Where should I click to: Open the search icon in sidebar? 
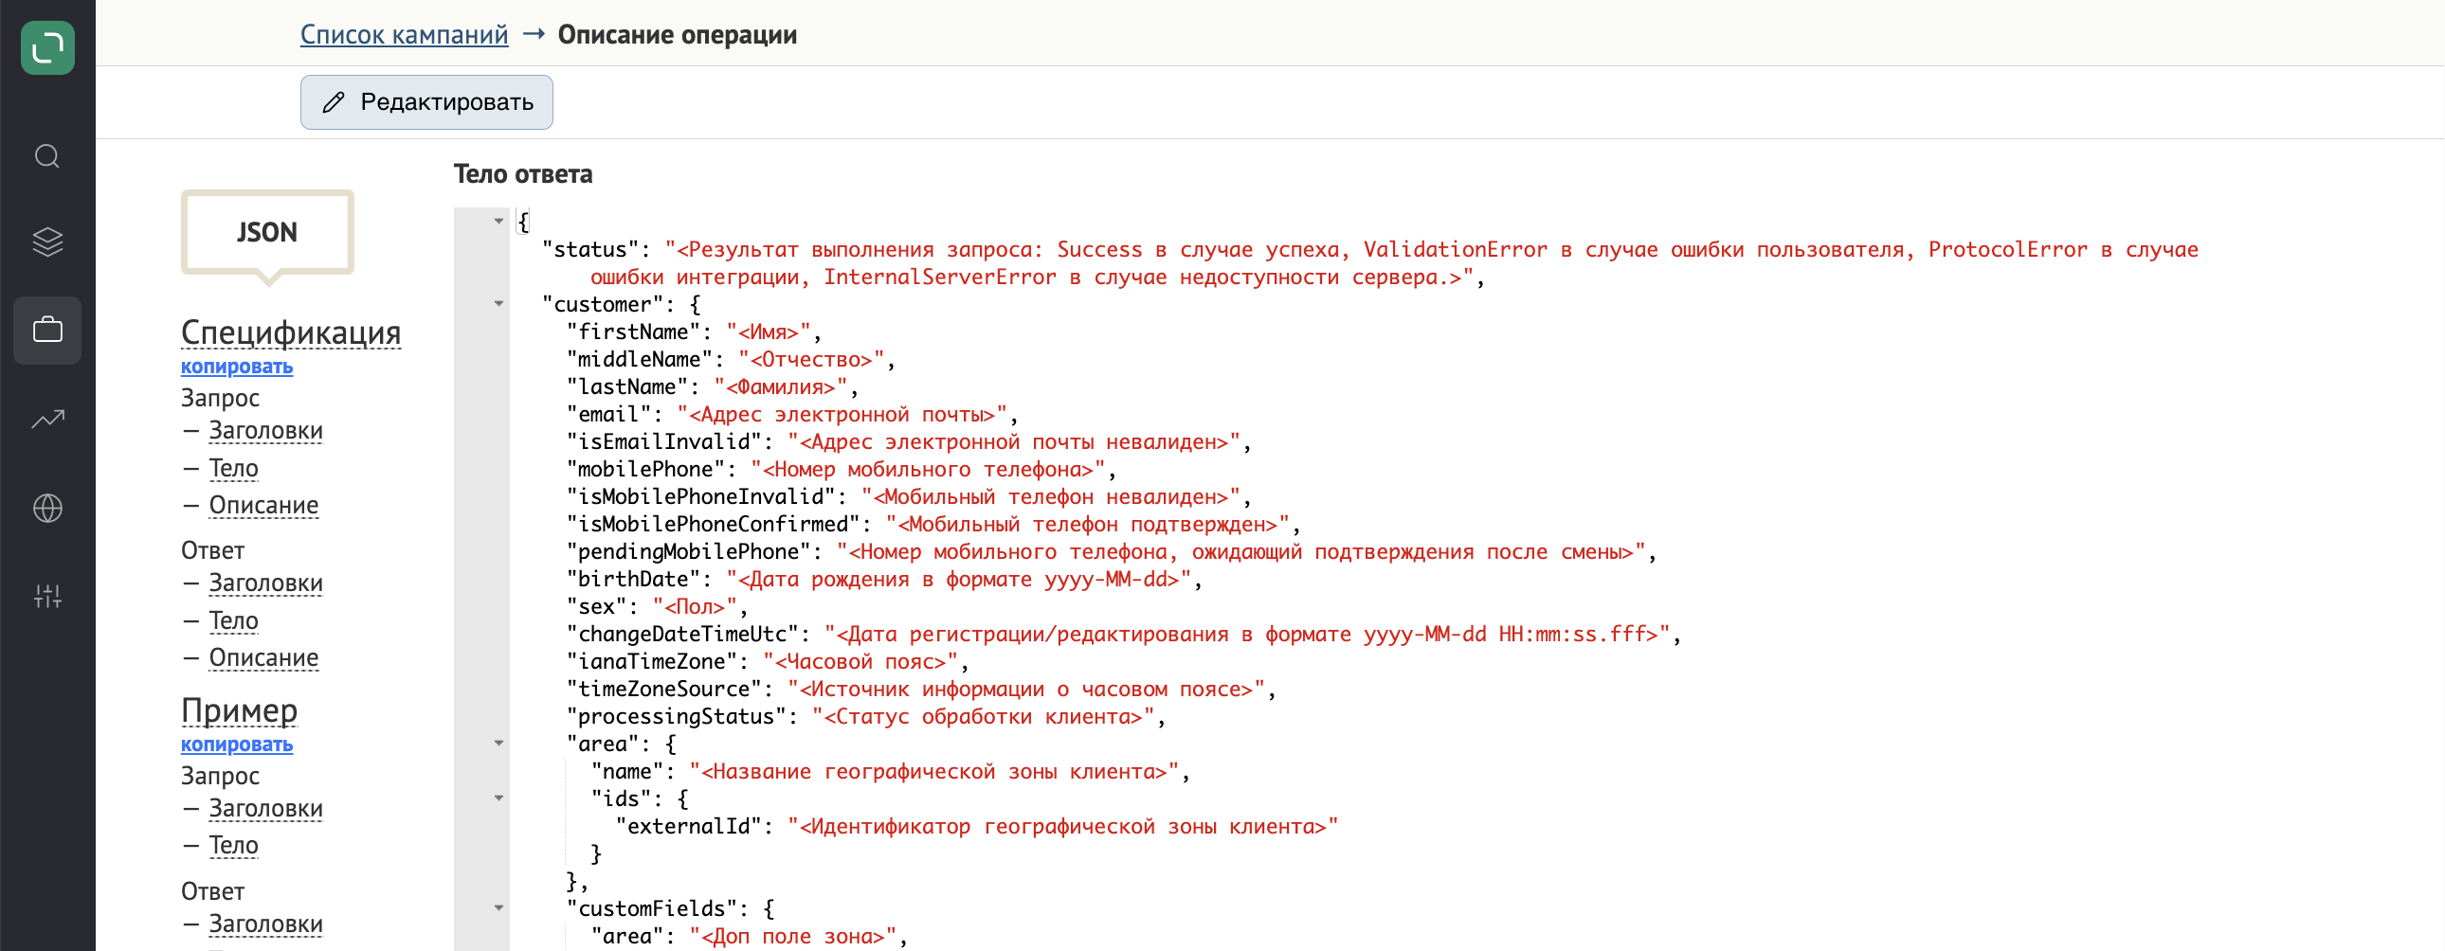pyautogui.click(x=47, y=155)
